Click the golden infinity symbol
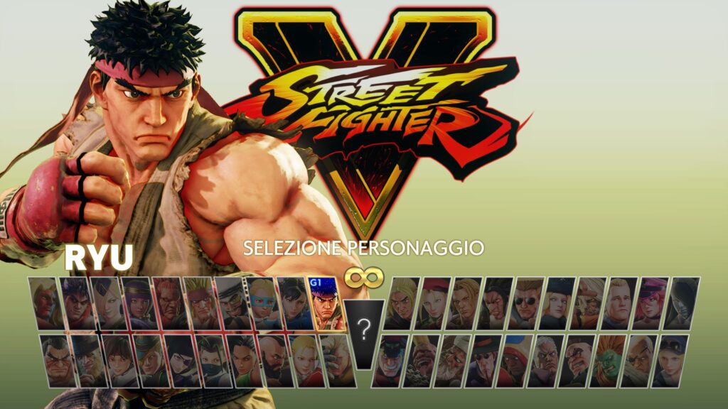 point(364,278)
